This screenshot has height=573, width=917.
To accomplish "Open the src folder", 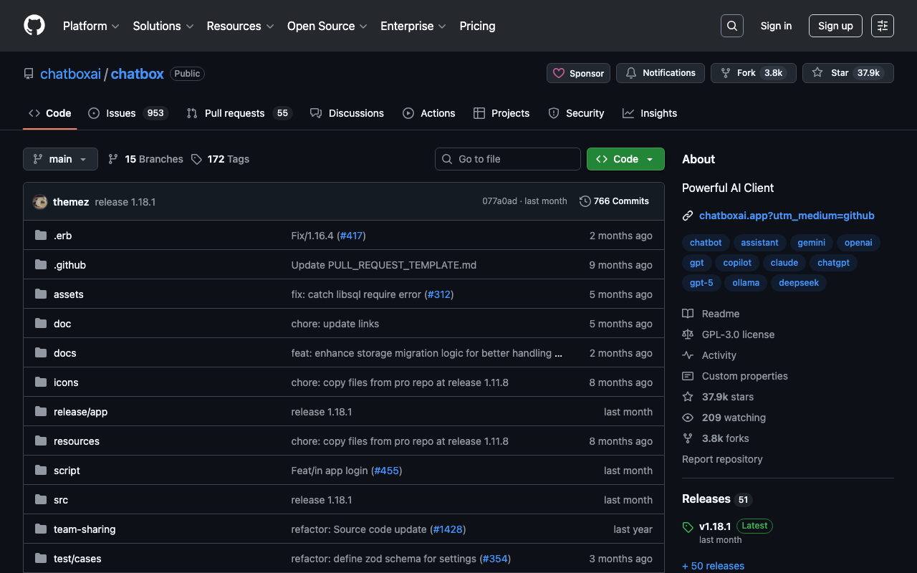I will (61, 500).
